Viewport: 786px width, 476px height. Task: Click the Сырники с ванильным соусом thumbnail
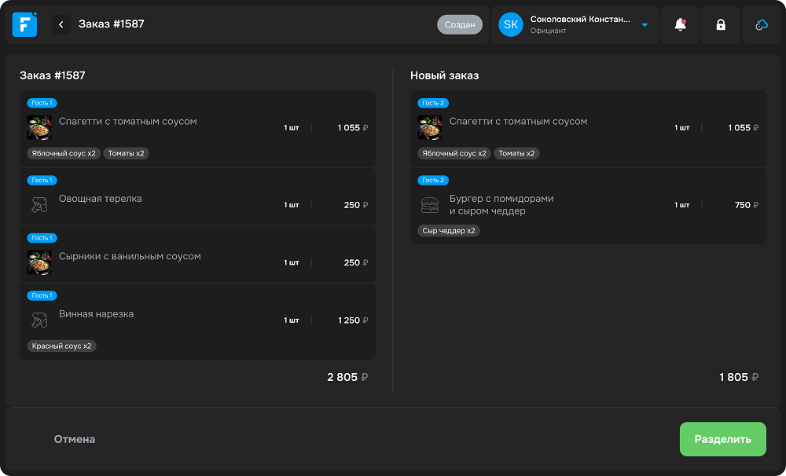pyautogui.click(x=40, y=262)
